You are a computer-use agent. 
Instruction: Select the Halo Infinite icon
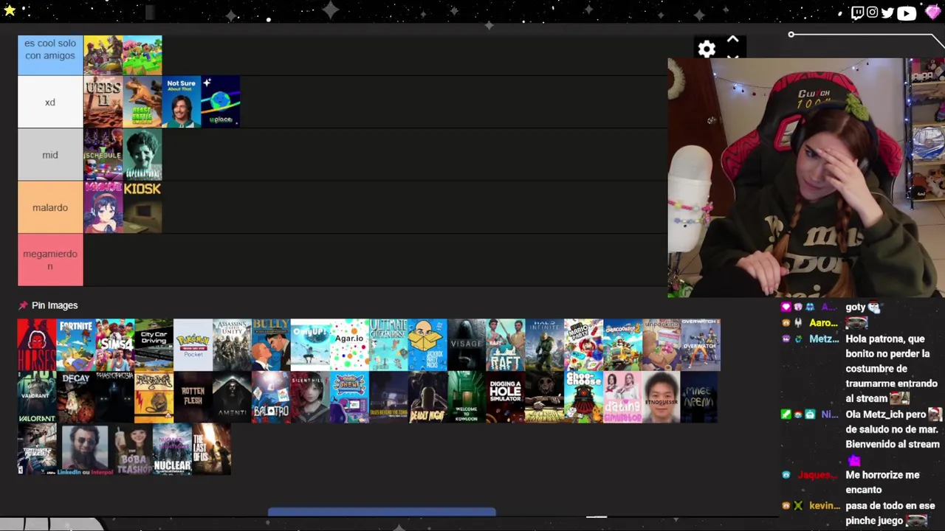click(545, 344)
